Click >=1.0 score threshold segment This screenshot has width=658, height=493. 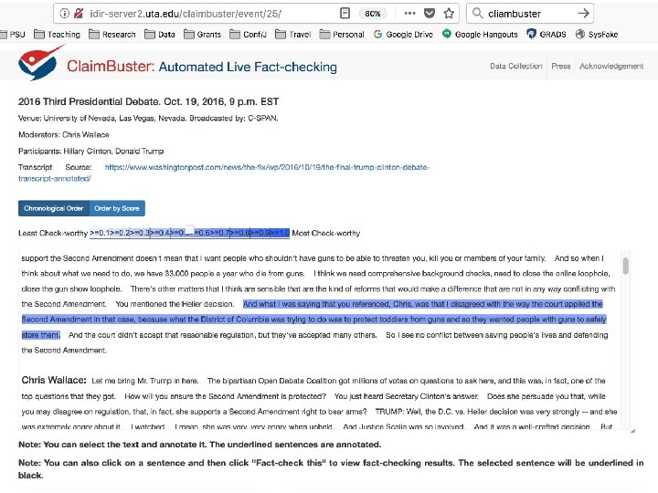click(x=280, y=233)
